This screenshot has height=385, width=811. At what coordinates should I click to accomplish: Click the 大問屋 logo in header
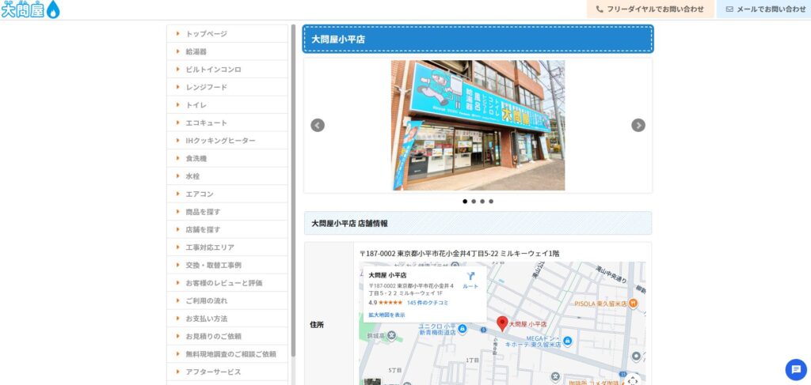[30, 9]
